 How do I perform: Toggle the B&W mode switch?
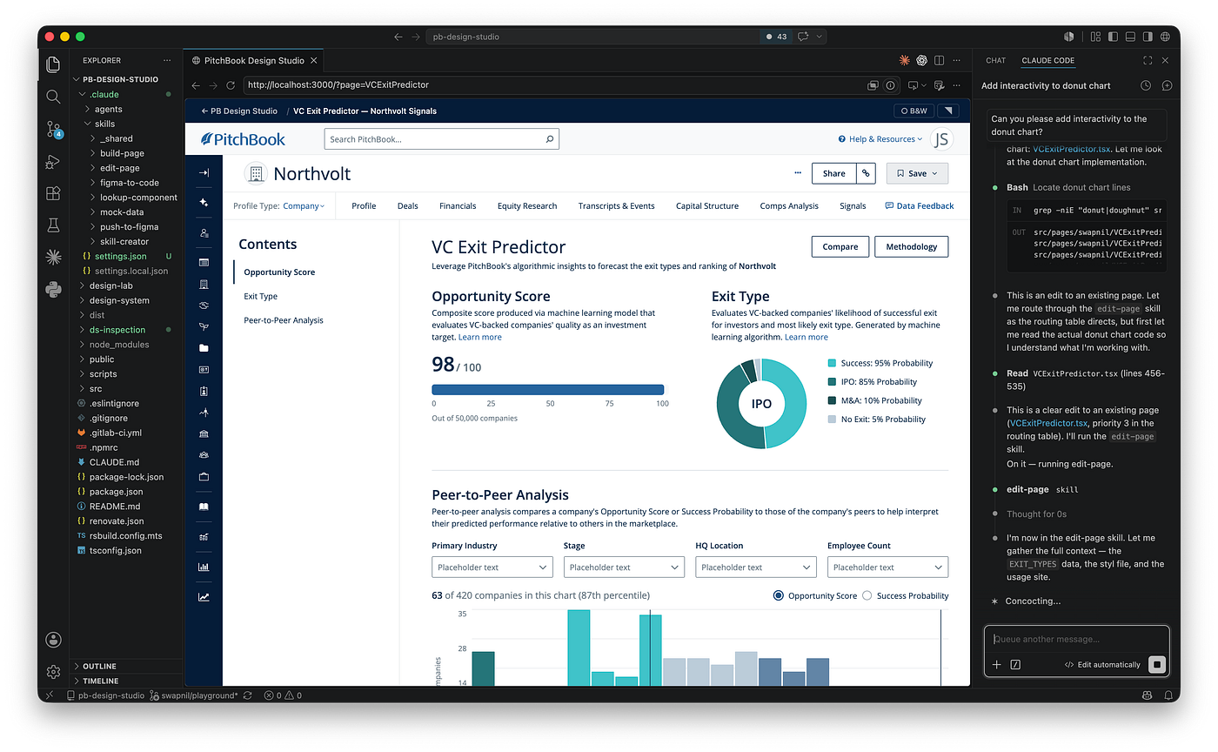point(913,111)
